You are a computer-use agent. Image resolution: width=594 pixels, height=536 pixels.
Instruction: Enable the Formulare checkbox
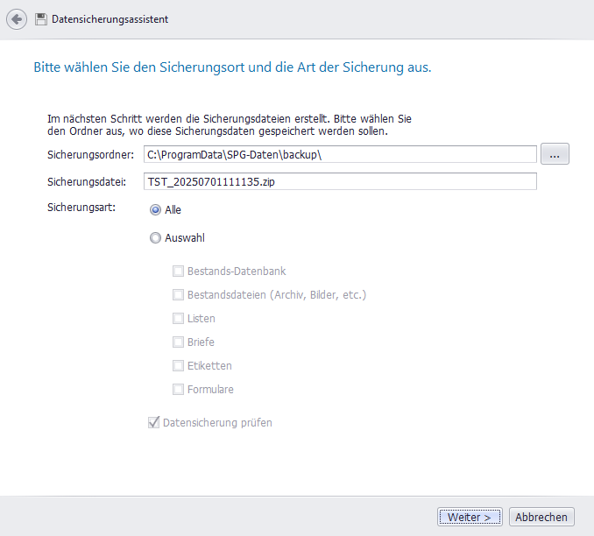179,390
